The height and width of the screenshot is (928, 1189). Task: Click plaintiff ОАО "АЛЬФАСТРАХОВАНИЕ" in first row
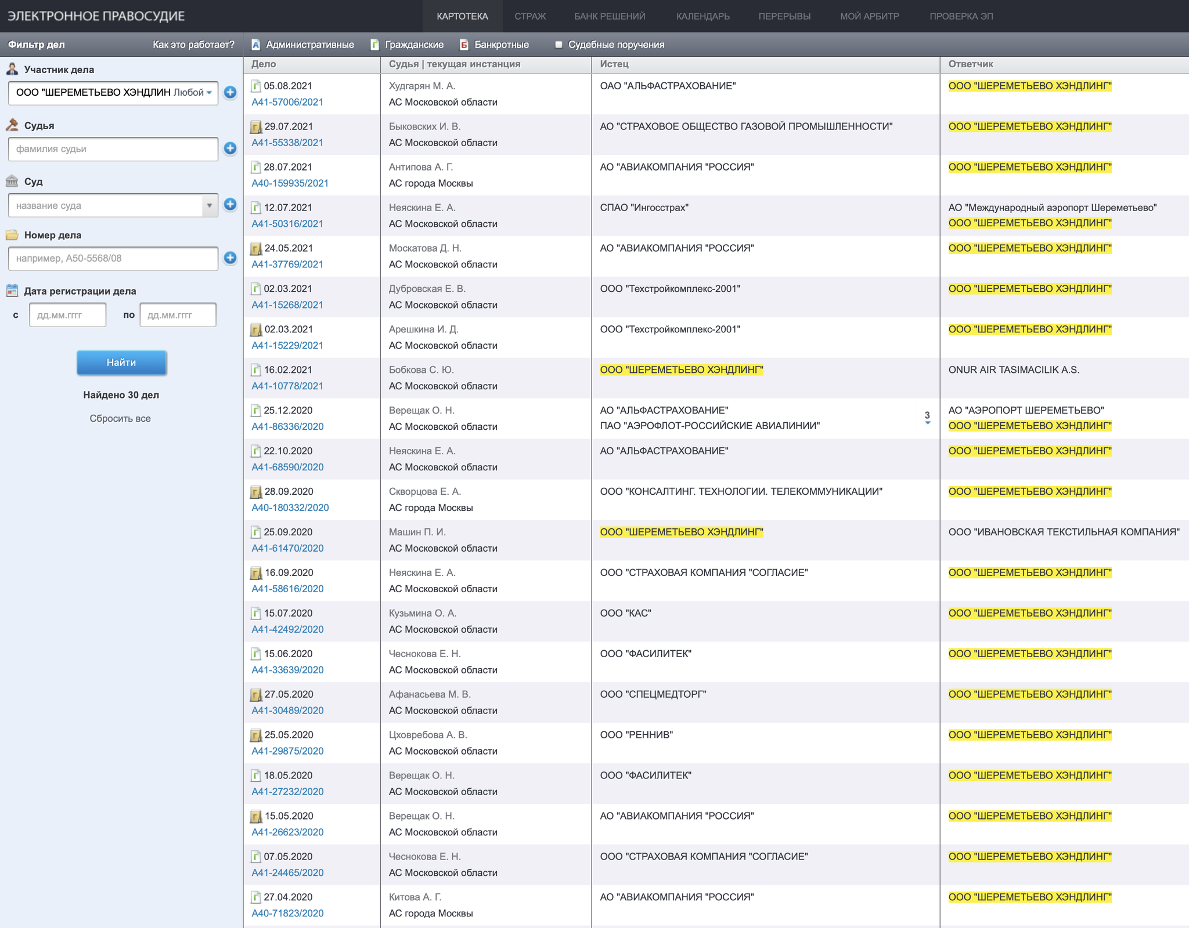pyautogui.click(x=668, y=86)
